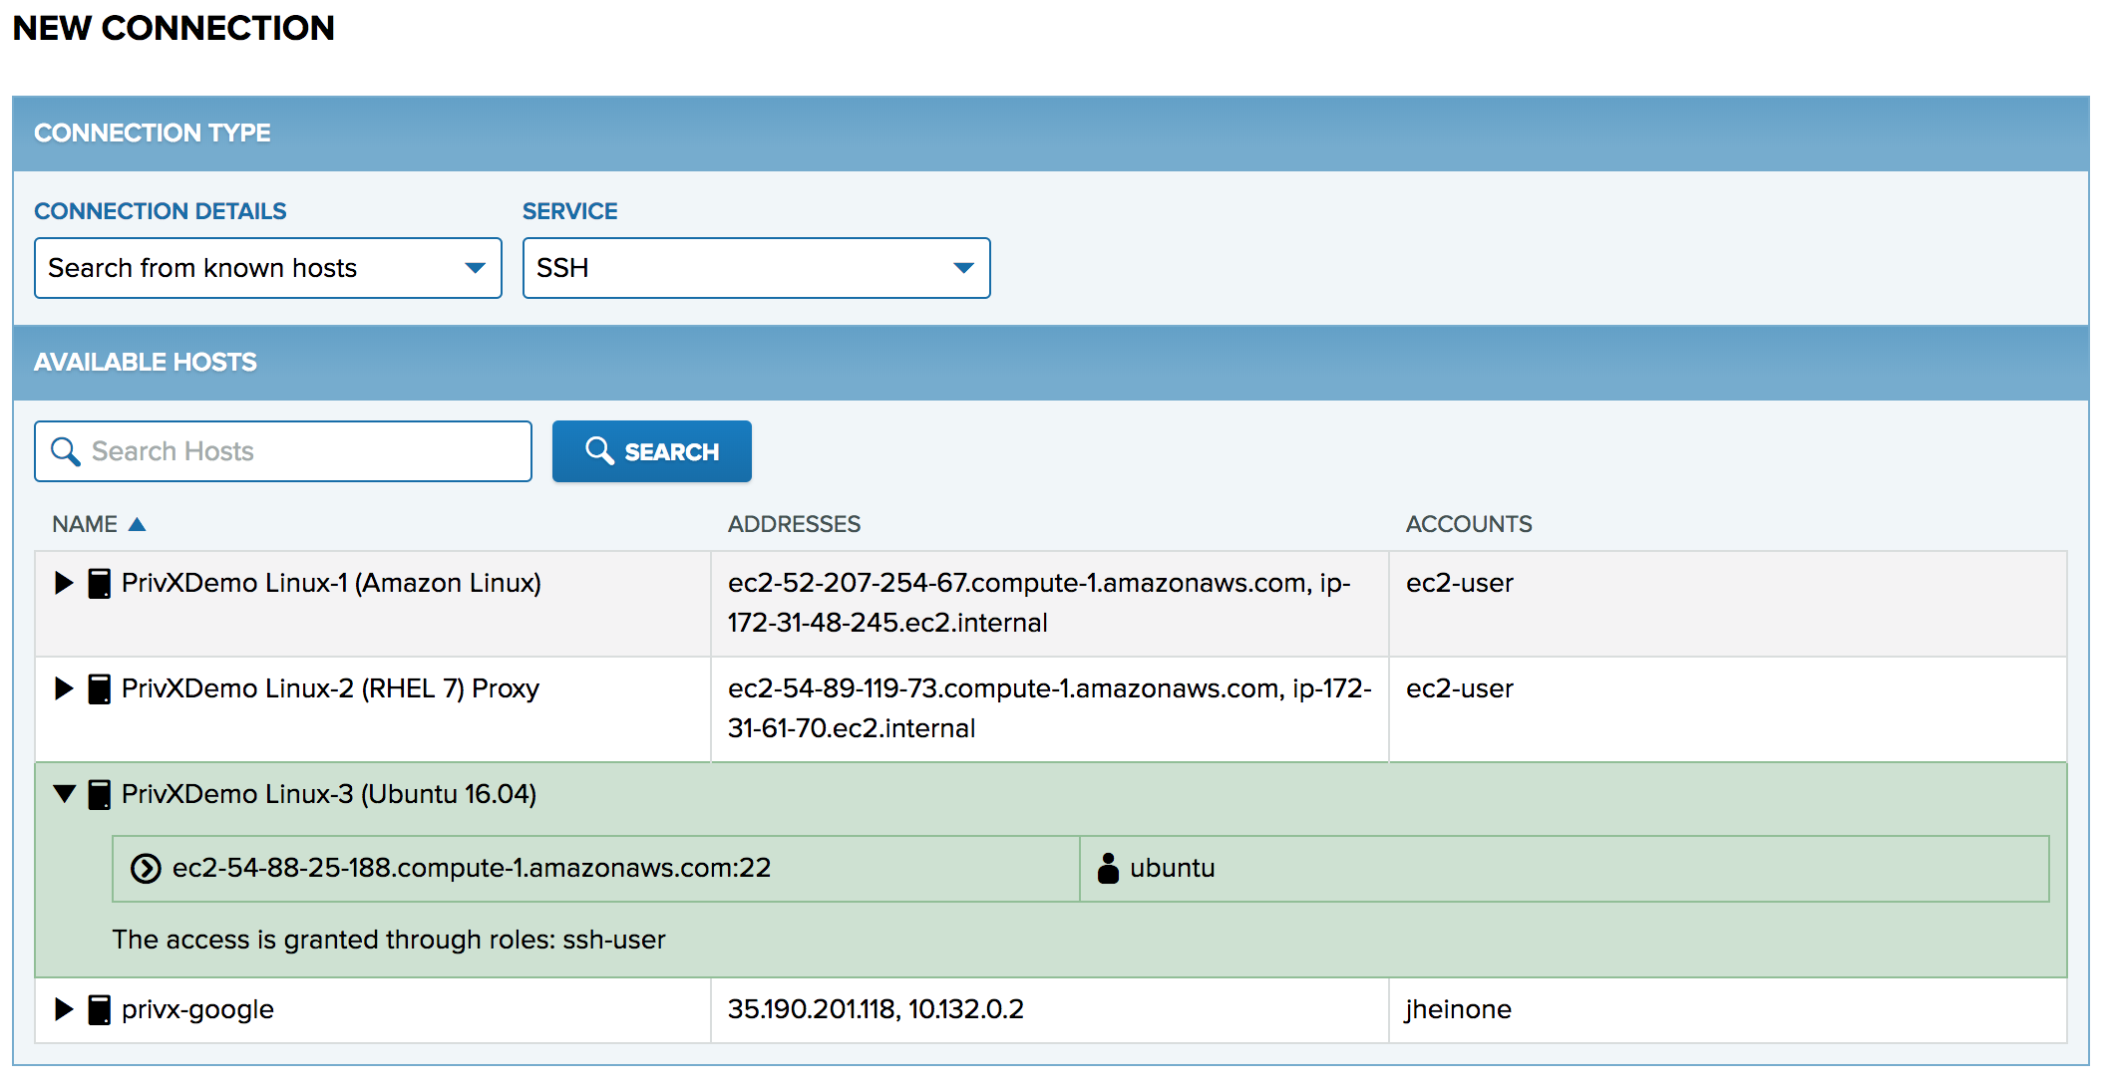Click host icon next to privx-google
2110x1086 pixels.
(x=99, y=1009)
